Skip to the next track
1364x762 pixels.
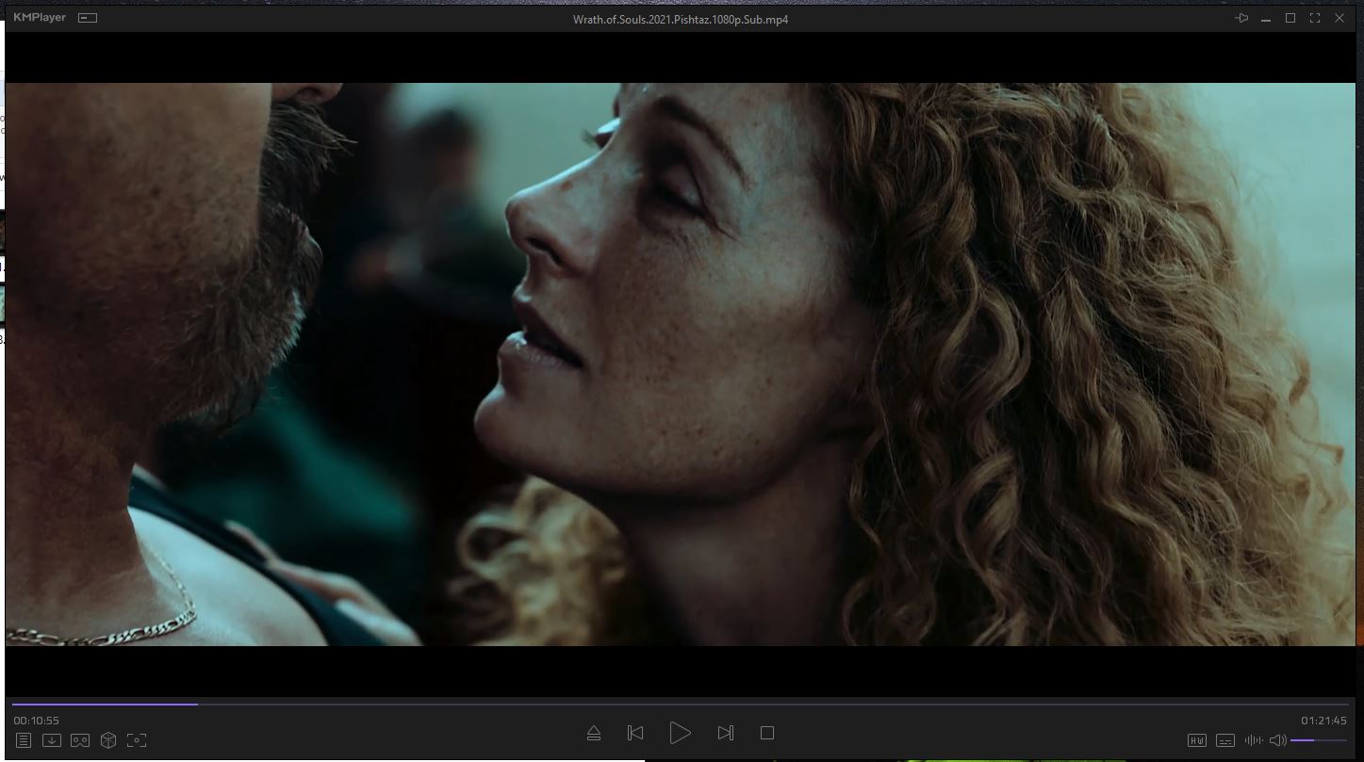[725, 733]
